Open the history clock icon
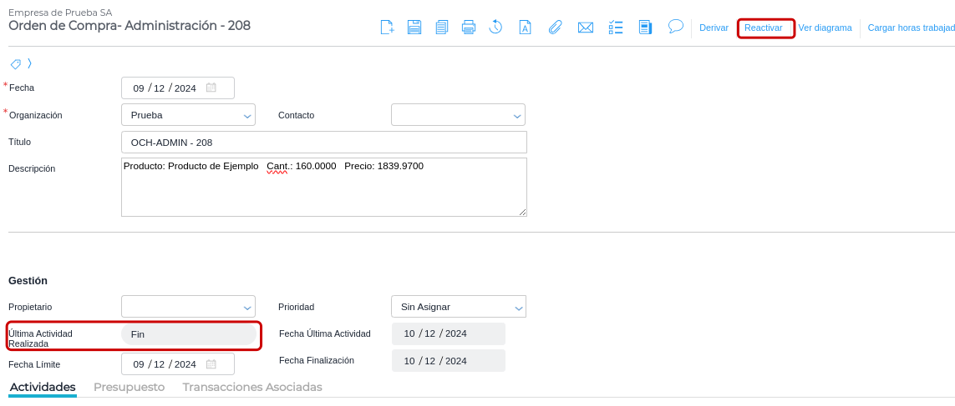This screenshot has width=955, height=406. pyautogui.click(x=495, y=28)
